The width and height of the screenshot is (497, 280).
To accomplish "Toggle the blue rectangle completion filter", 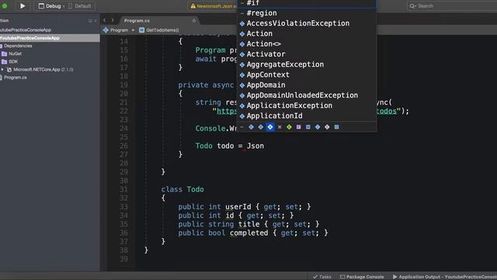I will pyautogui.click(x=308, y=127).
